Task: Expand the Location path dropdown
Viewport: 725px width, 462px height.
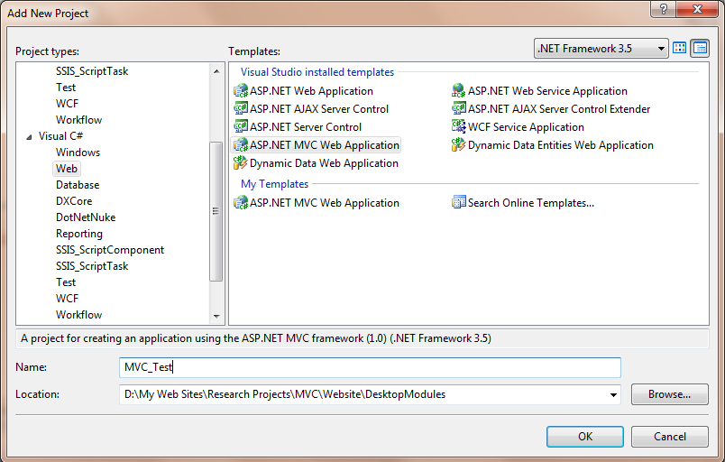Action: tap(613, 395)
